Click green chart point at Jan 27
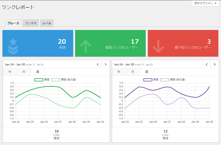 point(58,87)
